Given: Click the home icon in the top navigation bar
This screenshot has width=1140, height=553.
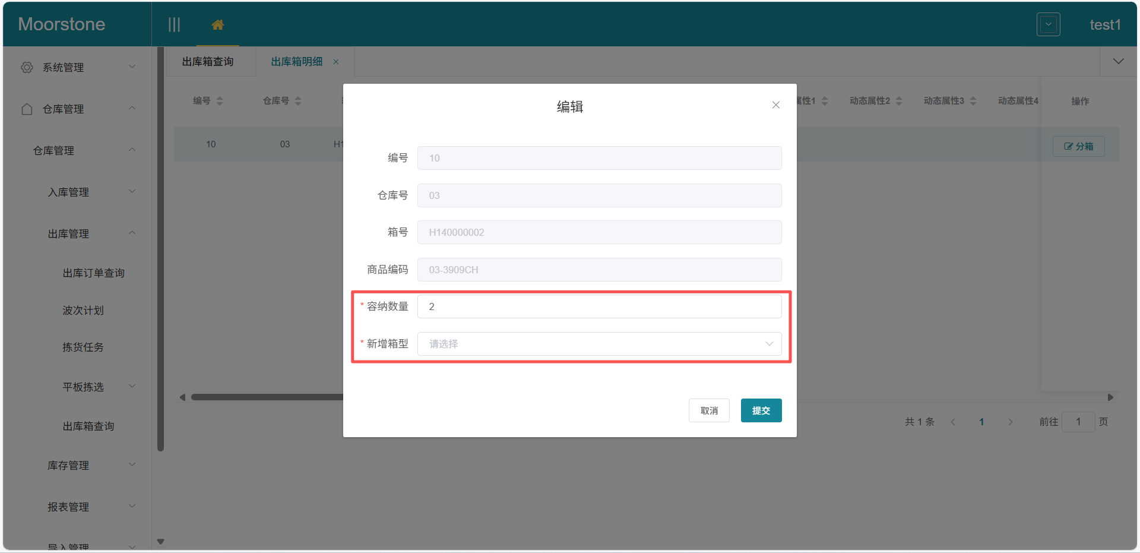Looking at the screenshot, I should pos(217,24).
